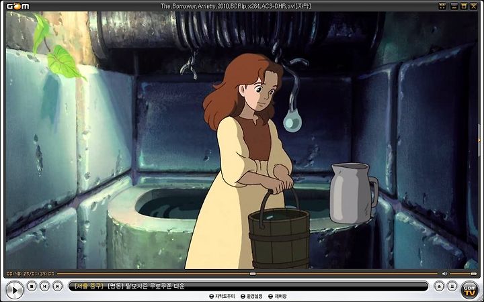Click the seek bar position handle
Image resolution: width=484 pixels, height=302 pixels.
coord(253,274)
